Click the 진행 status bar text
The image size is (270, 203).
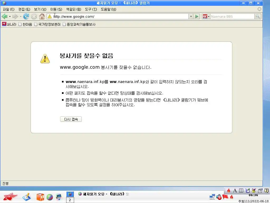point(6,183)
